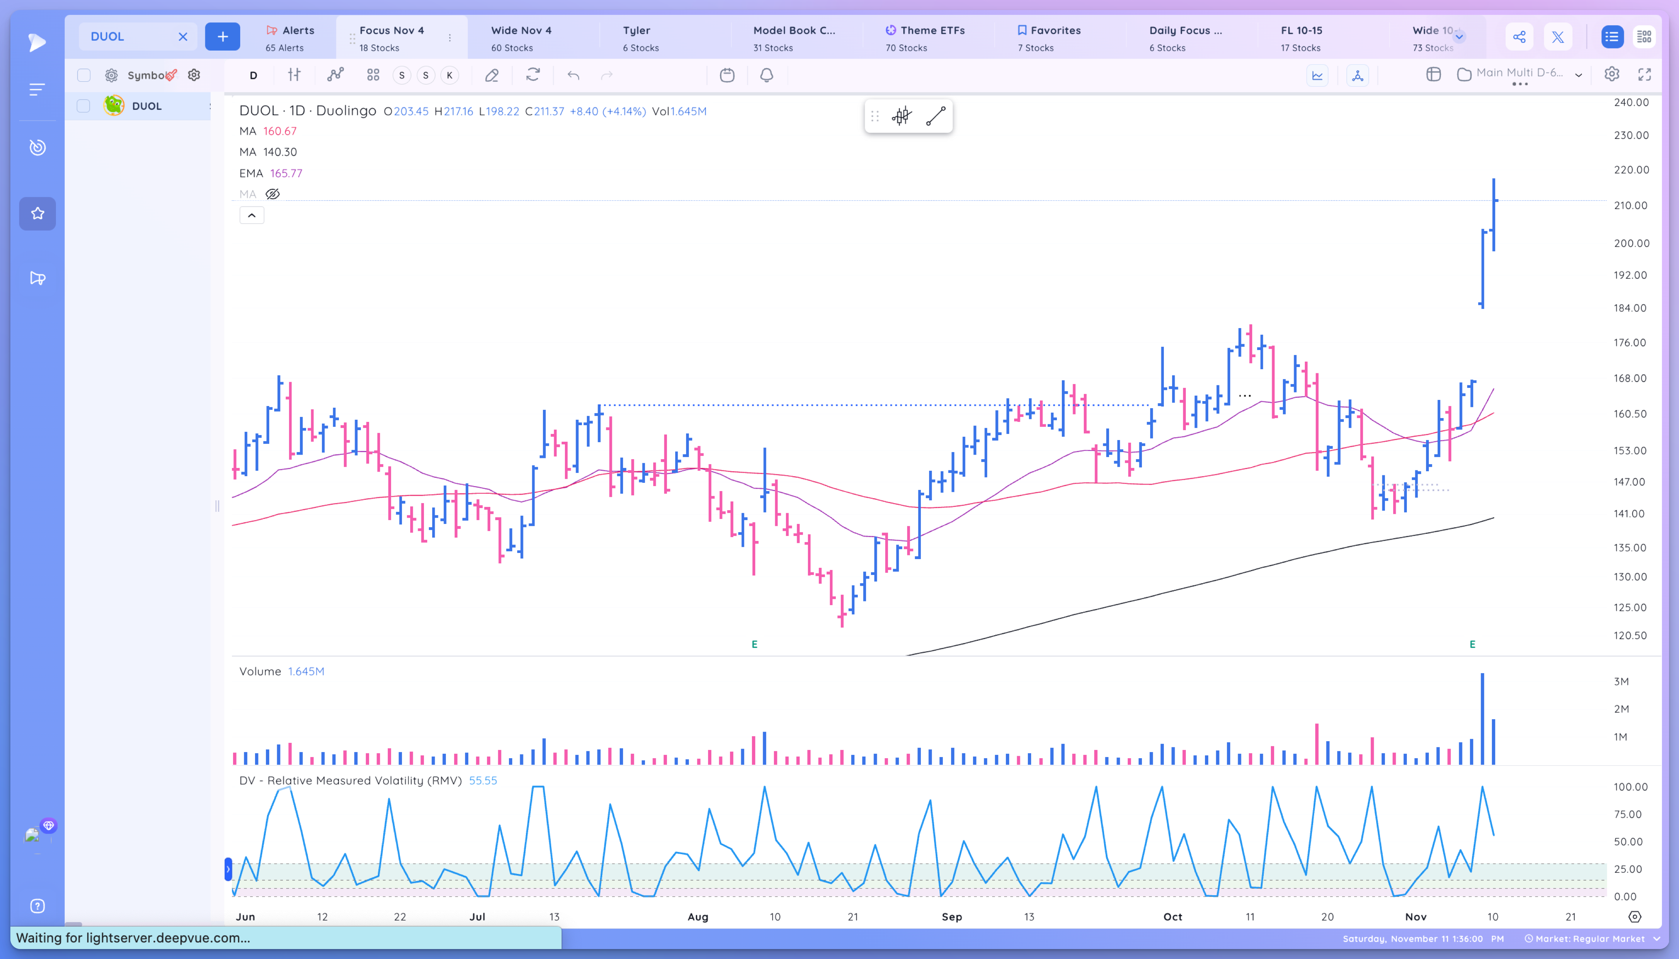Tick the DUOL row checkbox
The width and height of the screenshot is (1679, 959).
(x=84, y=106)
